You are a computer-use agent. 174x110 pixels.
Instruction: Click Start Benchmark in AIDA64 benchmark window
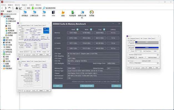coord(87,86)
